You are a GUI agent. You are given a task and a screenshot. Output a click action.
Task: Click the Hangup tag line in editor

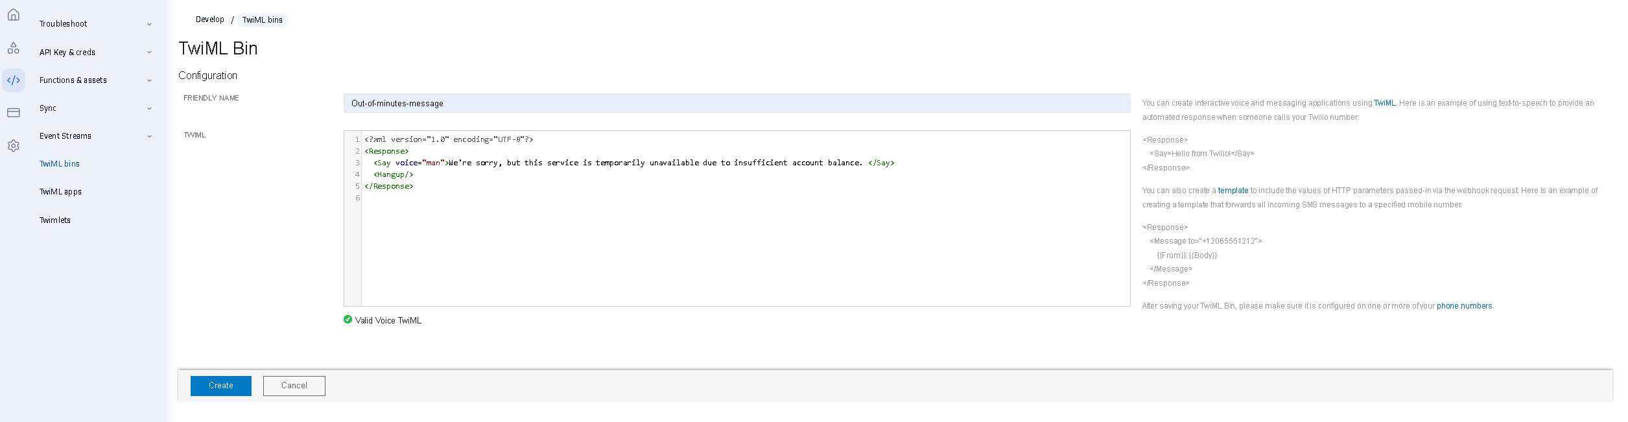point(394,174)
